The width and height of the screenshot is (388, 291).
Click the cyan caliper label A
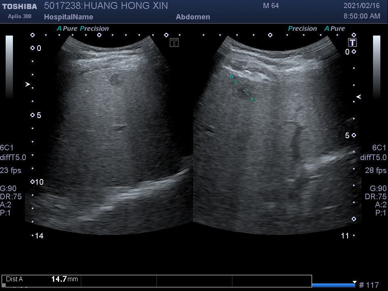(231, 76)
